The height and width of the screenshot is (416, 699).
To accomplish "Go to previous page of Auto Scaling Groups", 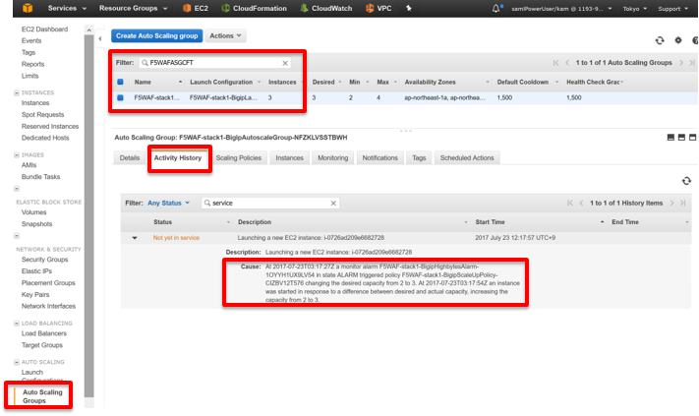I will (x=567, y=63).
